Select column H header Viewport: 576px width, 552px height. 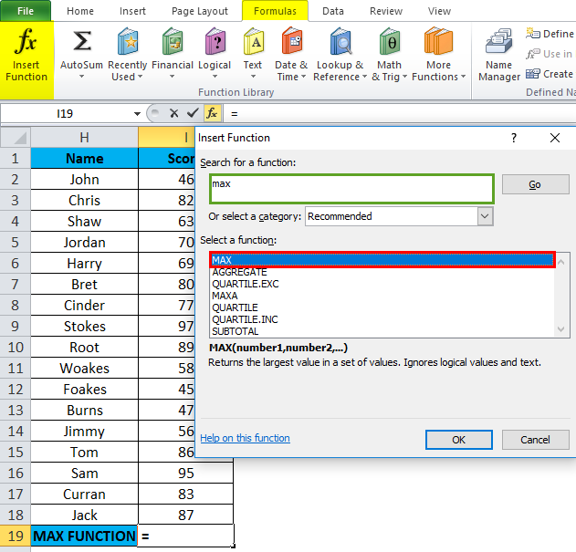point(85,138)
